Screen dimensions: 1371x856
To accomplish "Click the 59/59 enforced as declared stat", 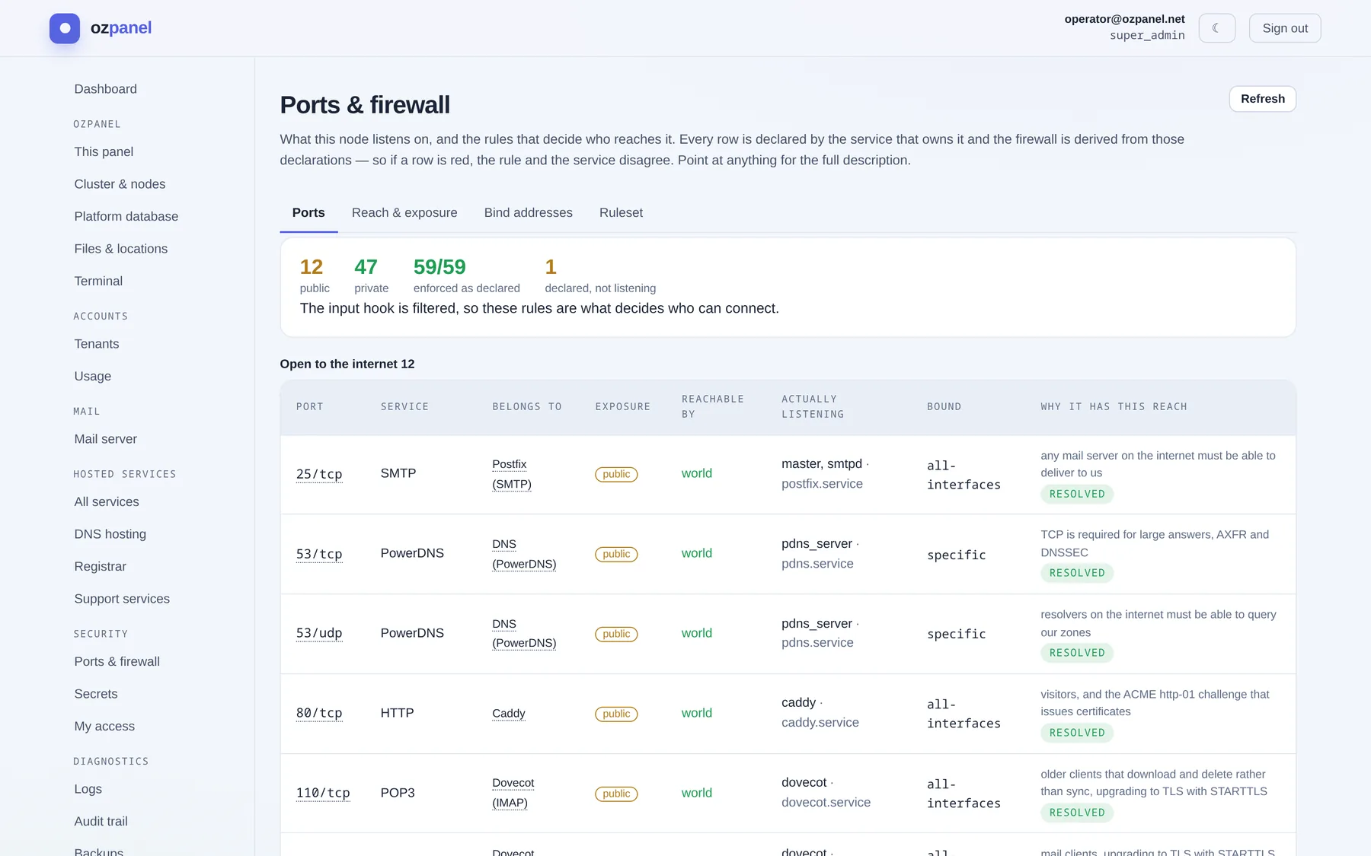I will 466,275.
